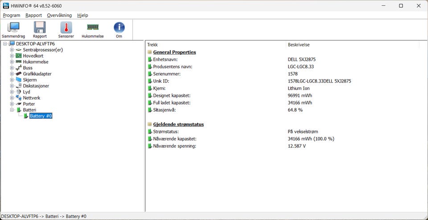This screenshot has height=220, width=428.
Task: Expand the Skjerm tree node
Action: 12,80
